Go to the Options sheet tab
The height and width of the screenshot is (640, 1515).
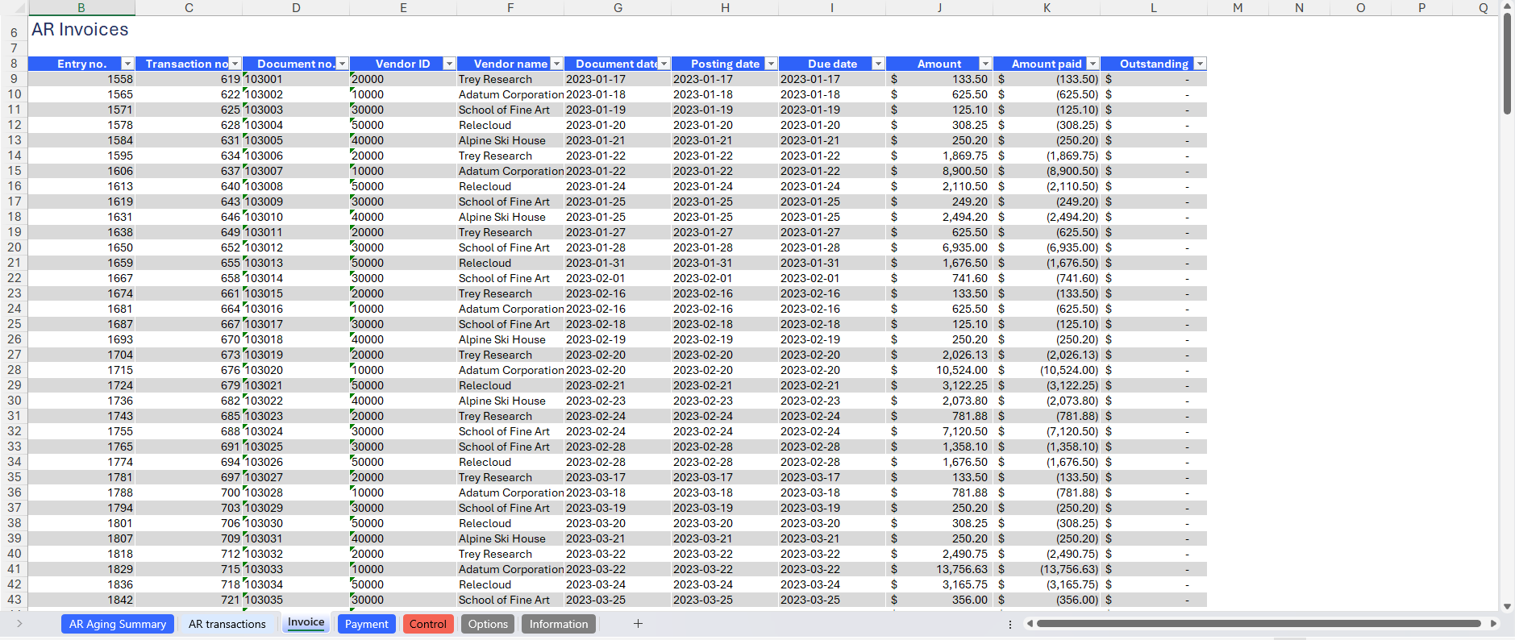tap(488, 624)
